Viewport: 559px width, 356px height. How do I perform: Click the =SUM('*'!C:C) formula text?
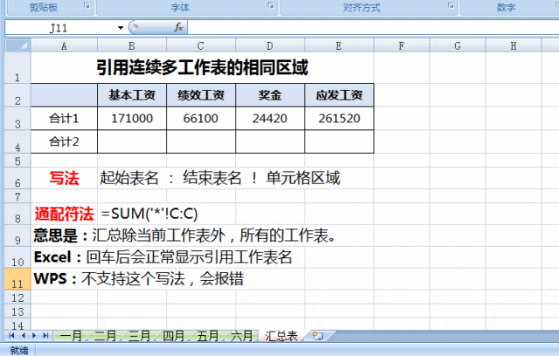(x=149, y=214)
